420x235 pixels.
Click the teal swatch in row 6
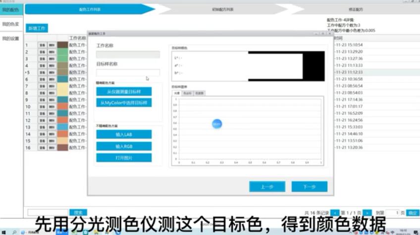pos(62,79)
